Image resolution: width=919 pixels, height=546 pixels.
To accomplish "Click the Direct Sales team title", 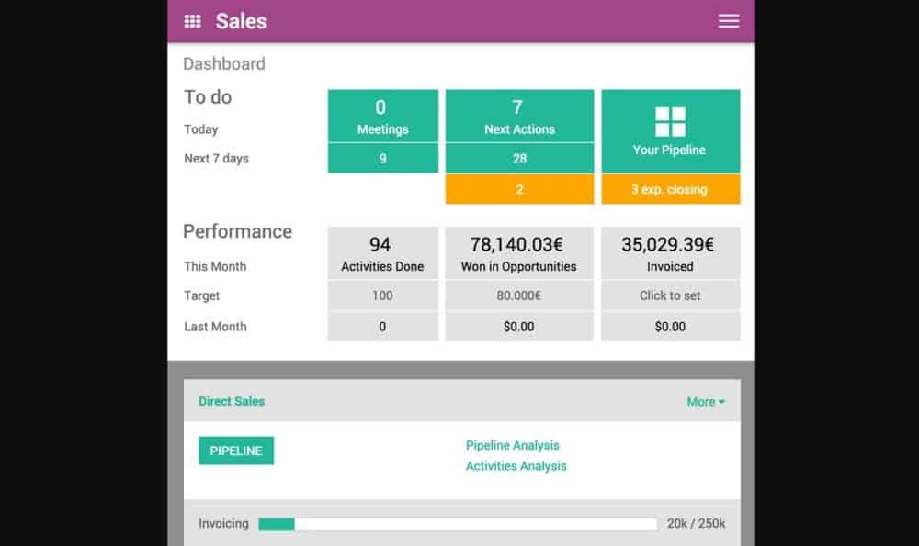I will (x=232, y=401).
